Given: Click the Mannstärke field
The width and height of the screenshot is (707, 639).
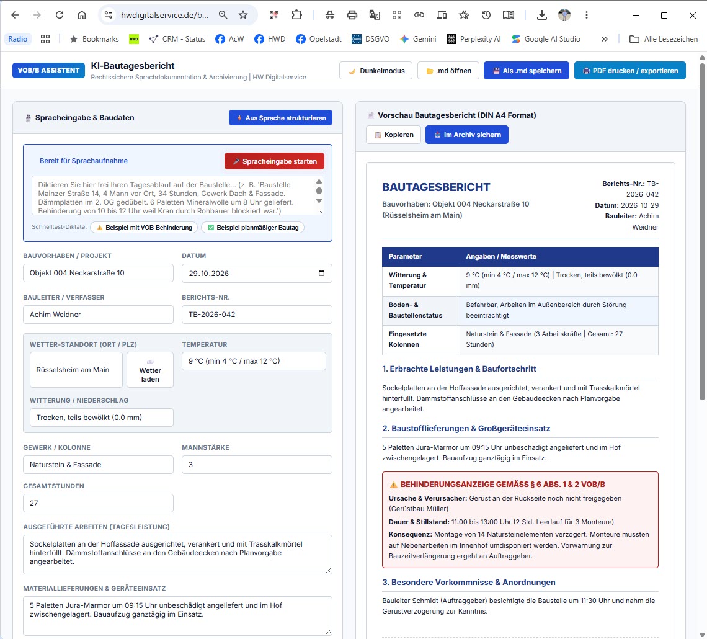Looking at the screenshot, I should coord(257,465).
